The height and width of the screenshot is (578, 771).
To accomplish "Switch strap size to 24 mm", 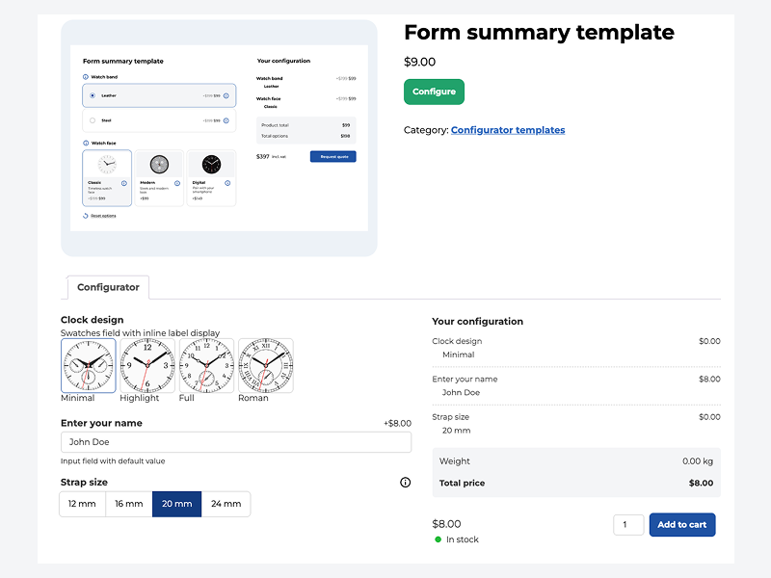I will [226, 504].
